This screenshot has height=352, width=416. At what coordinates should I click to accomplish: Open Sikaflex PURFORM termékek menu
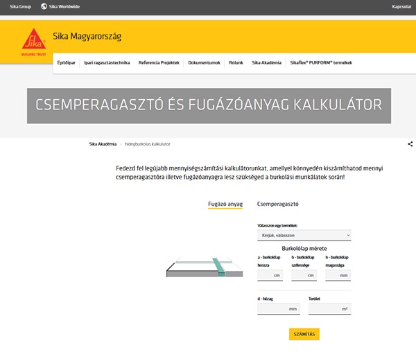tap(321, 63)
